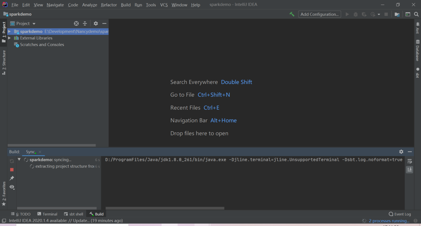Click the Collapse All icon in Project panel
This screenshot has height=226, width=421.
[x=85, y=24]
